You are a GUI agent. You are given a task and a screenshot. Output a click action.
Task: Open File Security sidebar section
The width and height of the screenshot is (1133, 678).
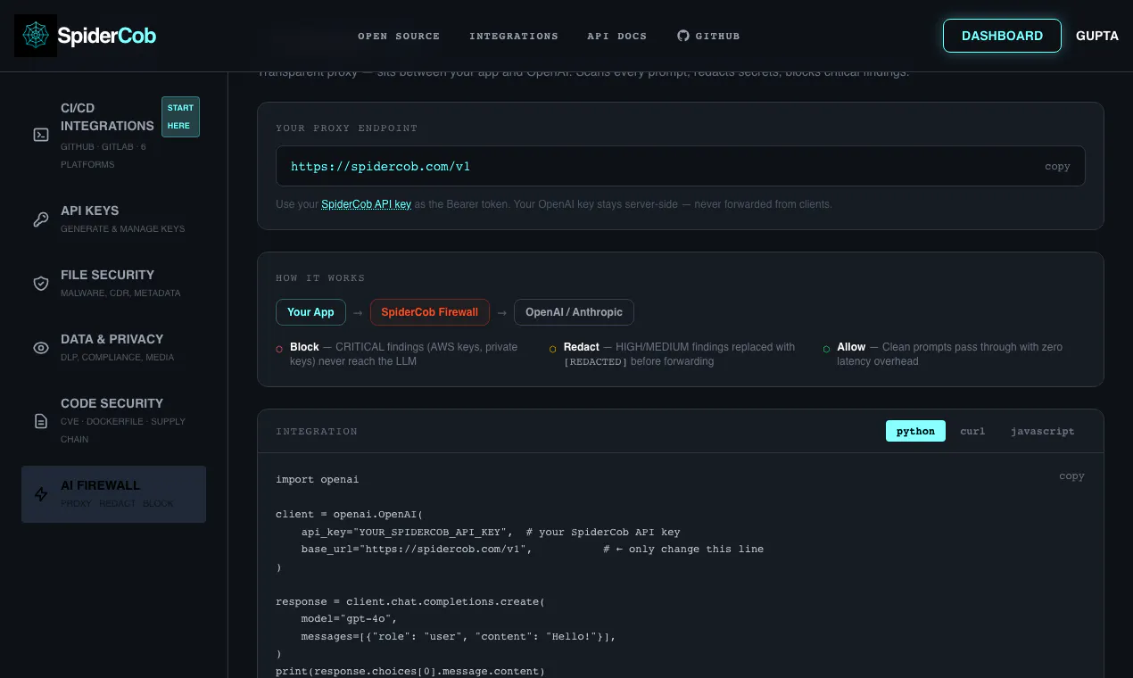point(113,284)
